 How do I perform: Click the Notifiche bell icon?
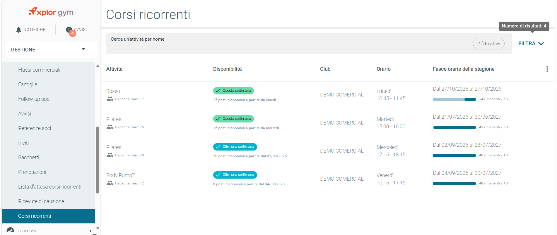(18, 30)
